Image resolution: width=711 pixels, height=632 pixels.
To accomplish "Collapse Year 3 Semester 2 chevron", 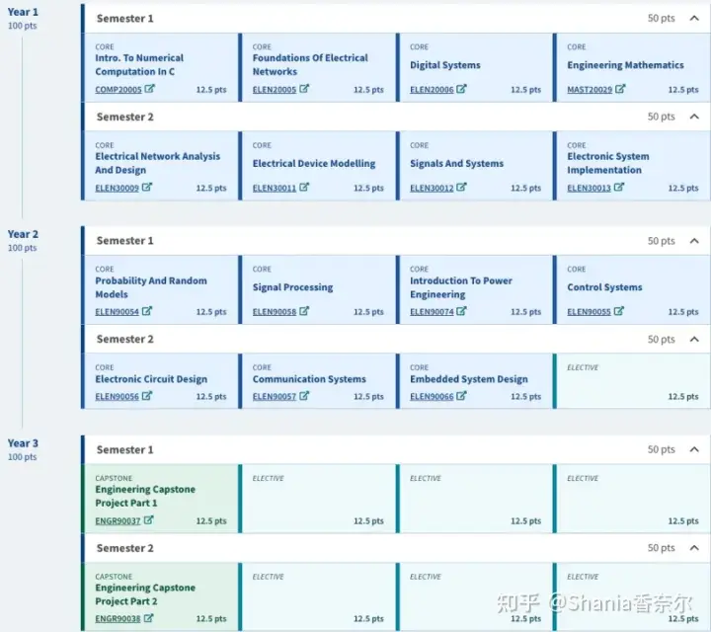I will pos(694,548).
